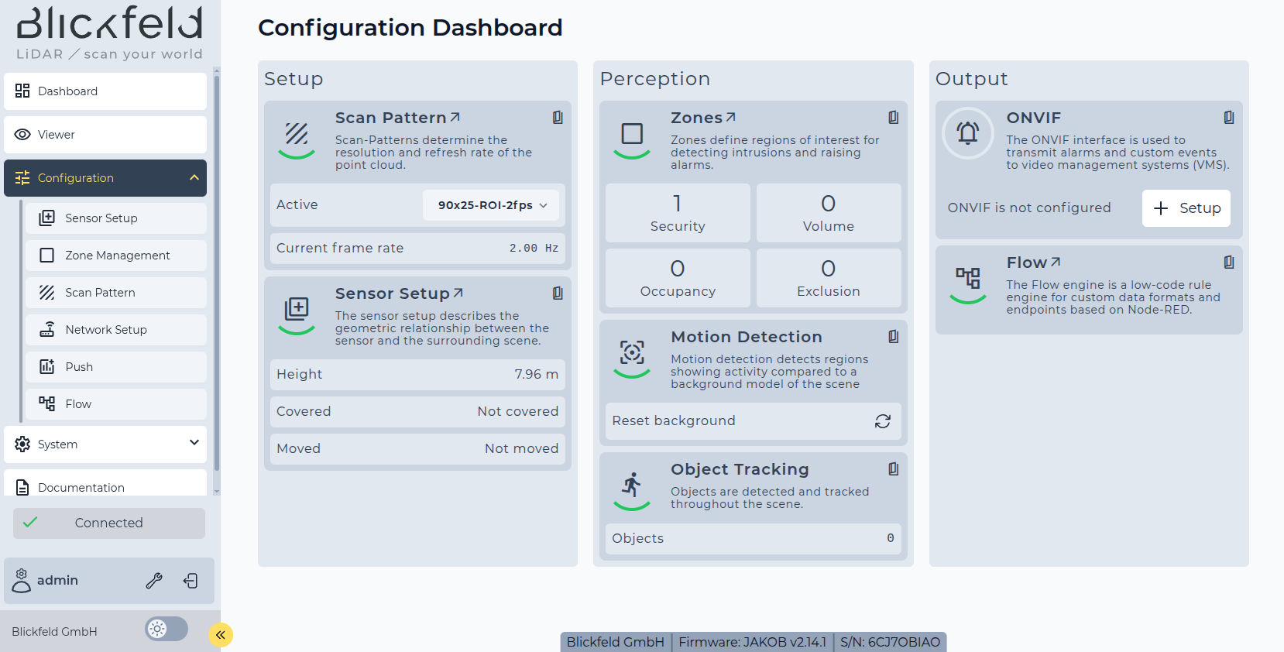Collapse sidebar with yellow double-chevron button
The image size is (1284, 652).
[x=221, y=635]
